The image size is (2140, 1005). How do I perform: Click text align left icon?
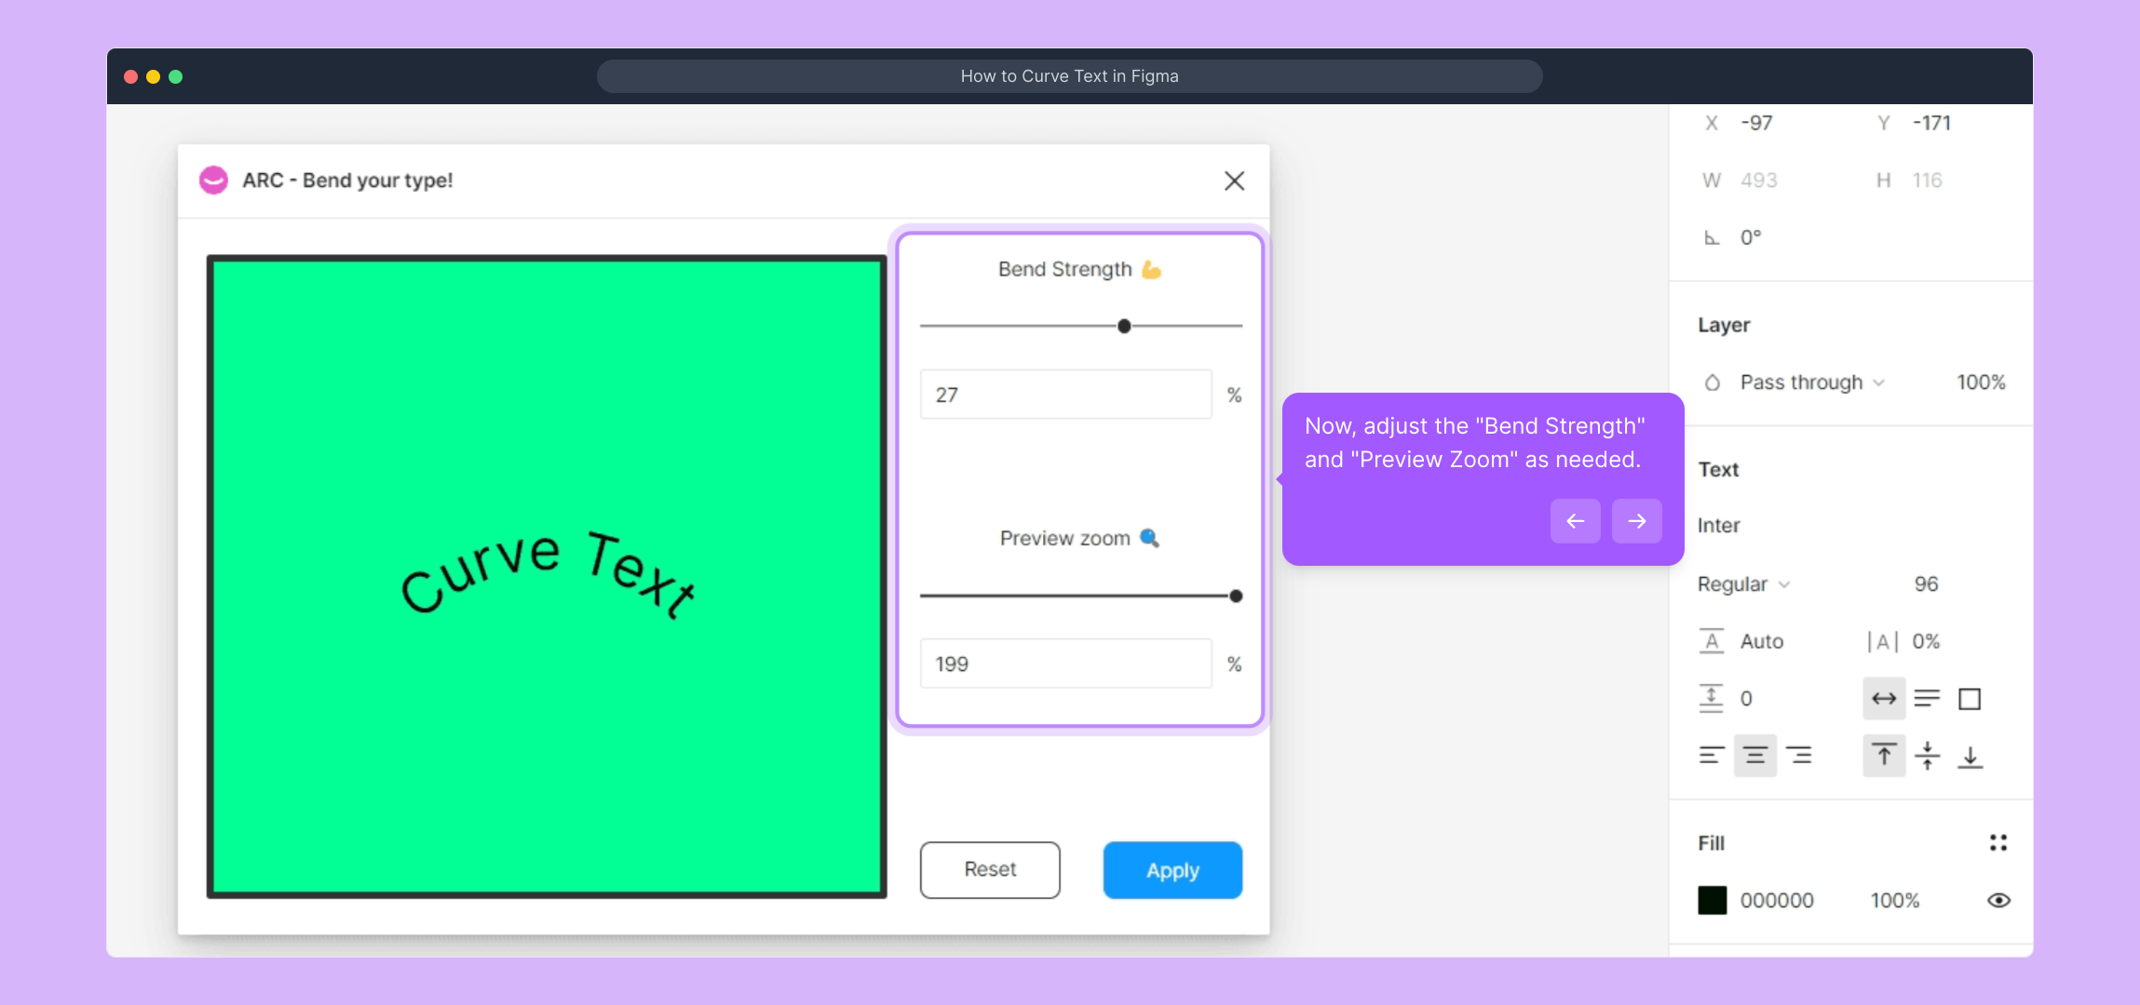click(1712, 756)
